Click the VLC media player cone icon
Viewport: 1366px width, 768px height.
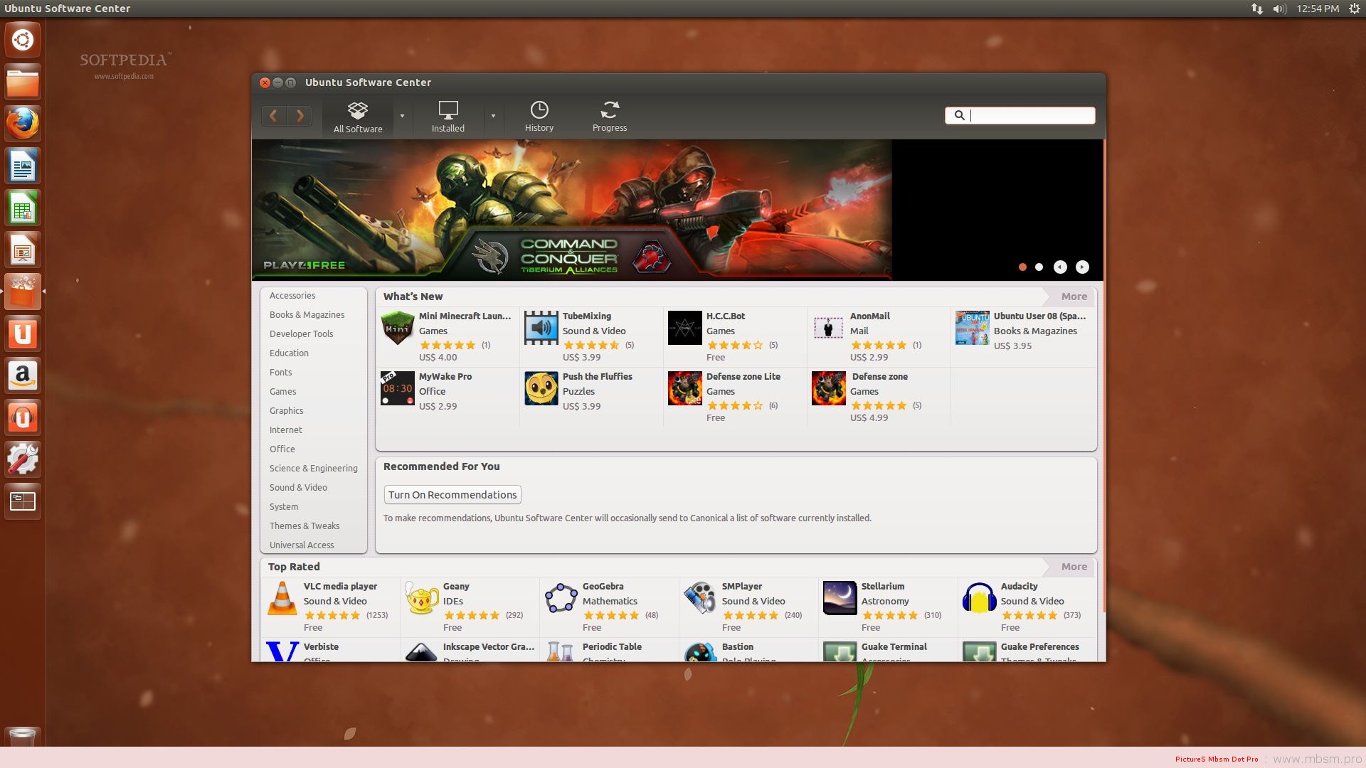[x=282, y=598]
